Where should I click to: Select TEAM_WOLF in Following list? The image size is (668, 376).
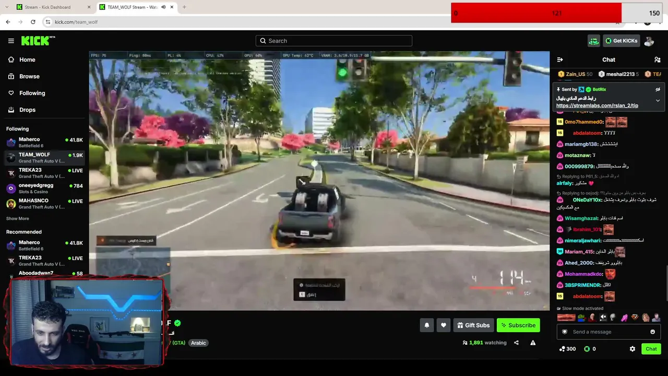click(x=44, y=157)
